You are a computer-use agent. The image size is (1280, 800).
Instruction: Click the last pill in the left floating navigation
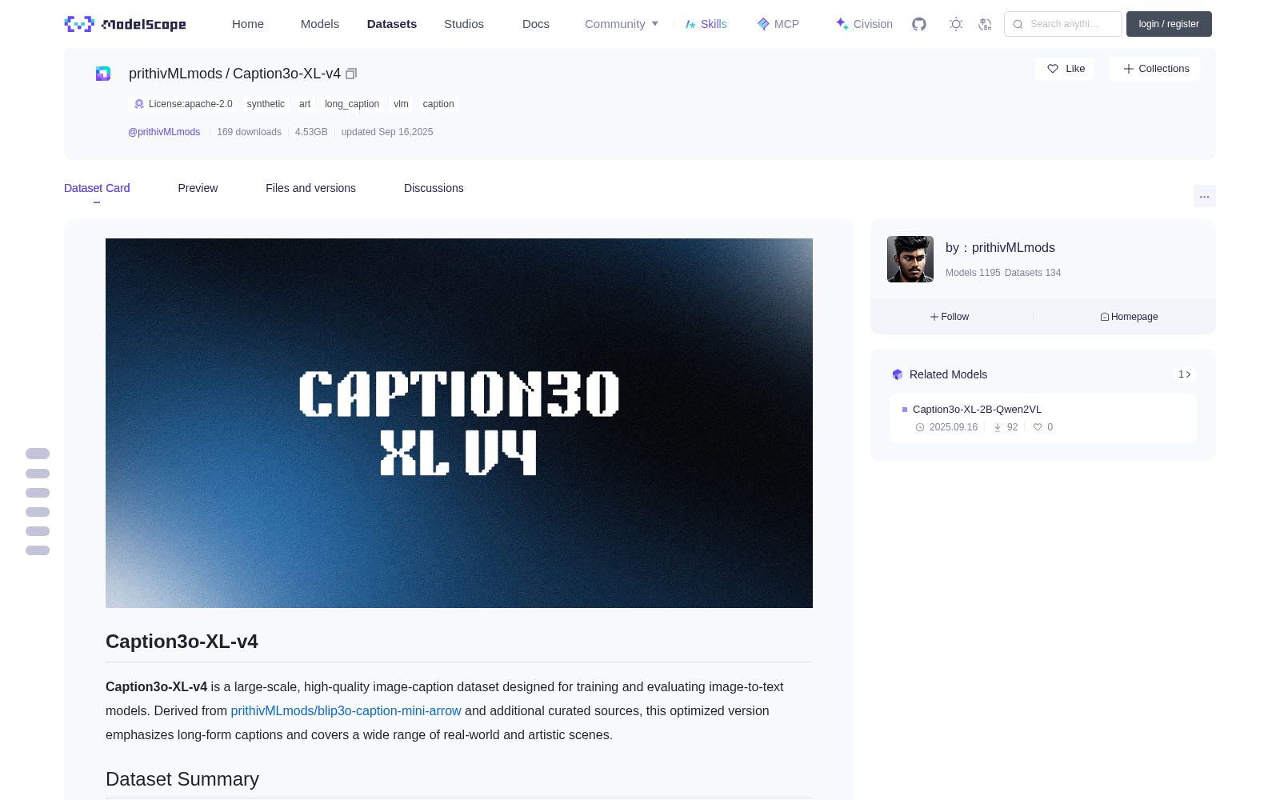(x=38, y=550)
